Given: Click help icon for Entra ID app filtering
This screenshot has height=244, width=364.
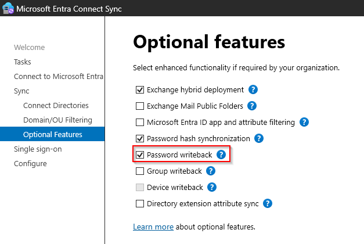Looking at the screenshot, I should 304,123.
